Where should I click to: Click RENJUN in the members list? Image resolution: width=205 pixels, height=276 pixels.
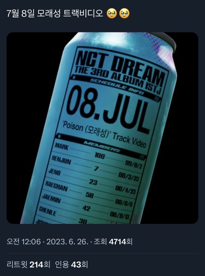pos(61,160)
